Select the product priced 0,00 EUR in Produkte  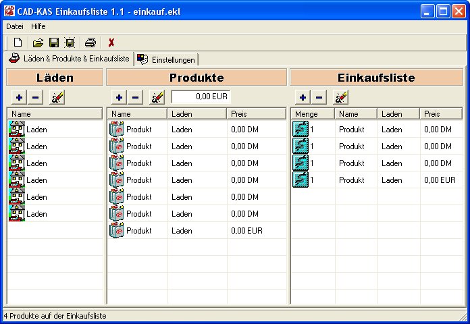[139, 231]
